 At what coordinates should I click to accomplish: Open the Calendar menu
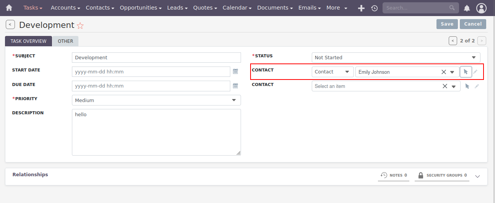pos(237,8)
